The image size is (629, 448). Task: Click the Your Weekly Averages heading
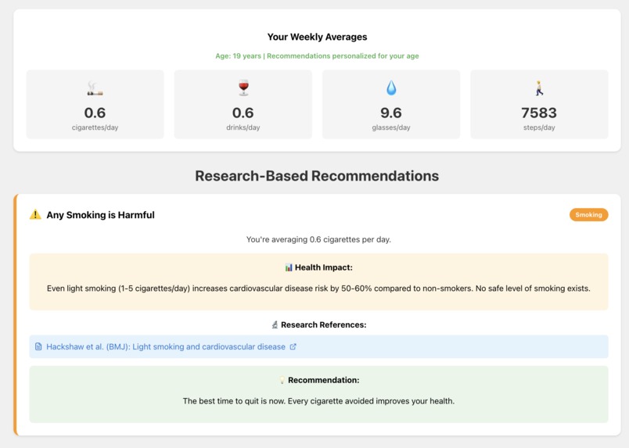318,37
